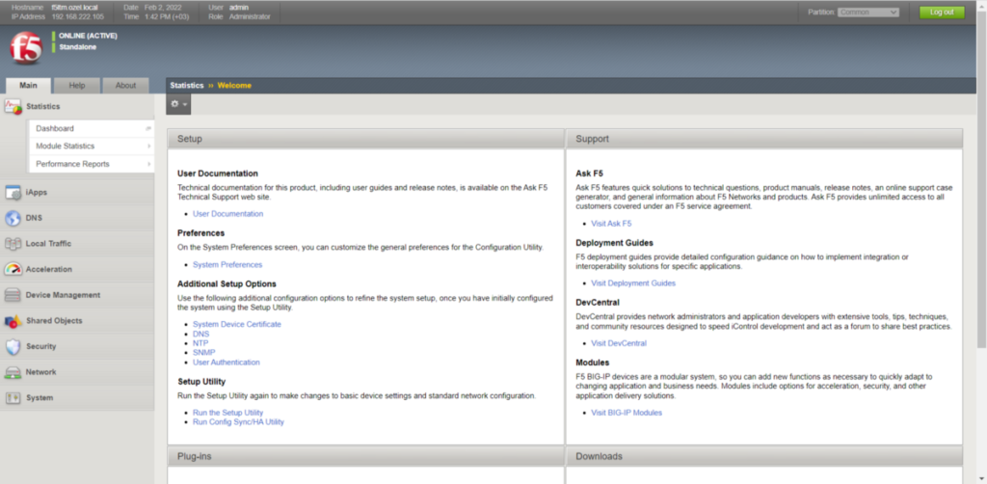Image resolution: width=987 pixels, height=484 pixels.
Task: Switch to the Help tab
Action: tap(77, 86)
